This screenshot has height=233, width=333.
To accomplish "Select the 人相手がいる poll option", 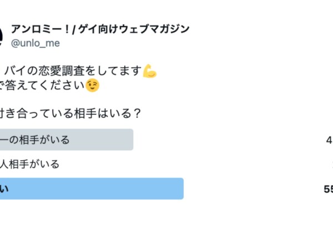I will pyautogui.click(x=30, y=164).
